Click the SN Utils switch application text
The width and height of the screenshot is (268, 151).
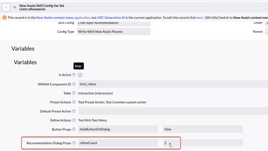click(236, 18)
